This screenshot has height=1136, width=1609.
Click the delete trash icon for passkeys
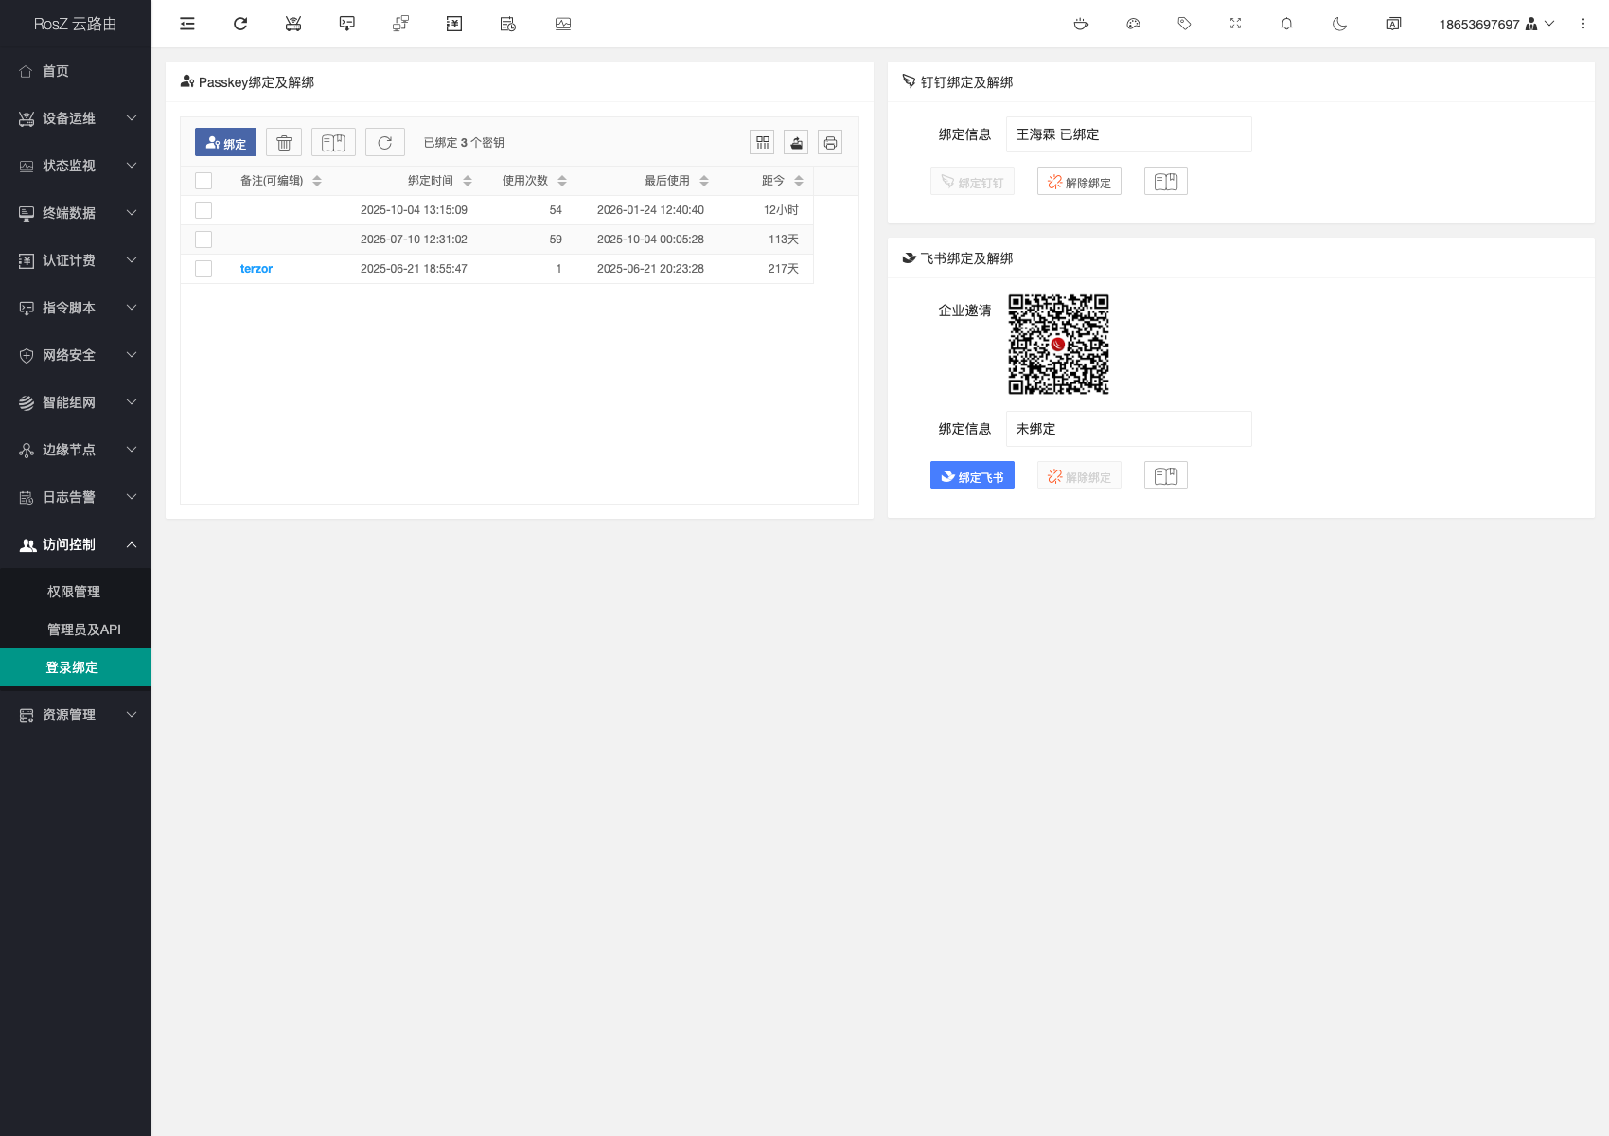click(x=284, y=143)
